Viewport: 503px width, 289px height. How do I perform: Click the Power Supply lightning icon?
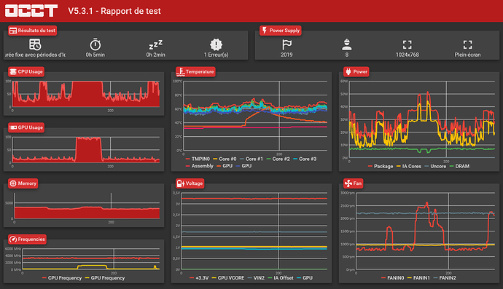[x=265, y=31]
